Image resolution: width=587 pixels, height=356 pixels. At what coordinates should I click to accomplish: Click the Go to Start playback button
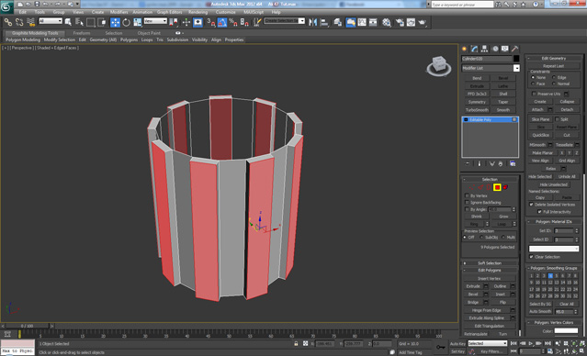point(514,343)
